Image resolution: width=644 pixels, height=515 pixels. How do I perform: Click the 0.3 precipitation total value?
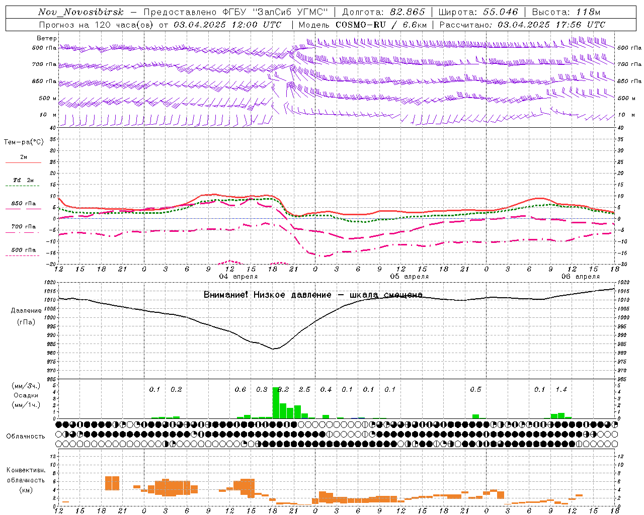[x=262, y=390]
